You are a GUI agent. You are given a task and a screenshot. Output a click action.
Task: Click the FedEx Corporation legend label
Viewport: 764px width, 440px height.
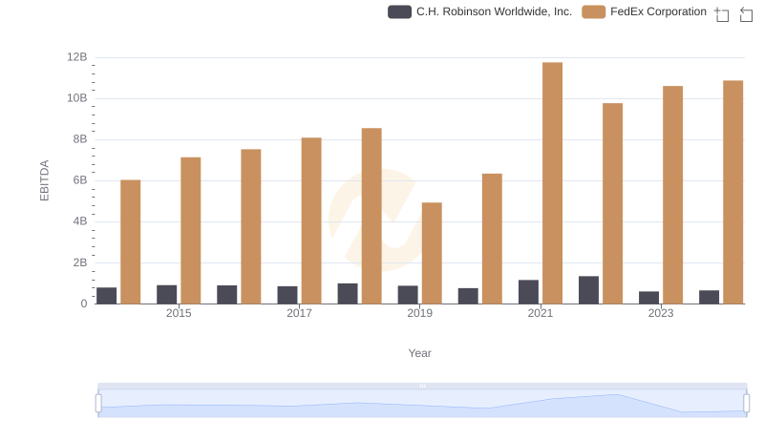(658, 11)
